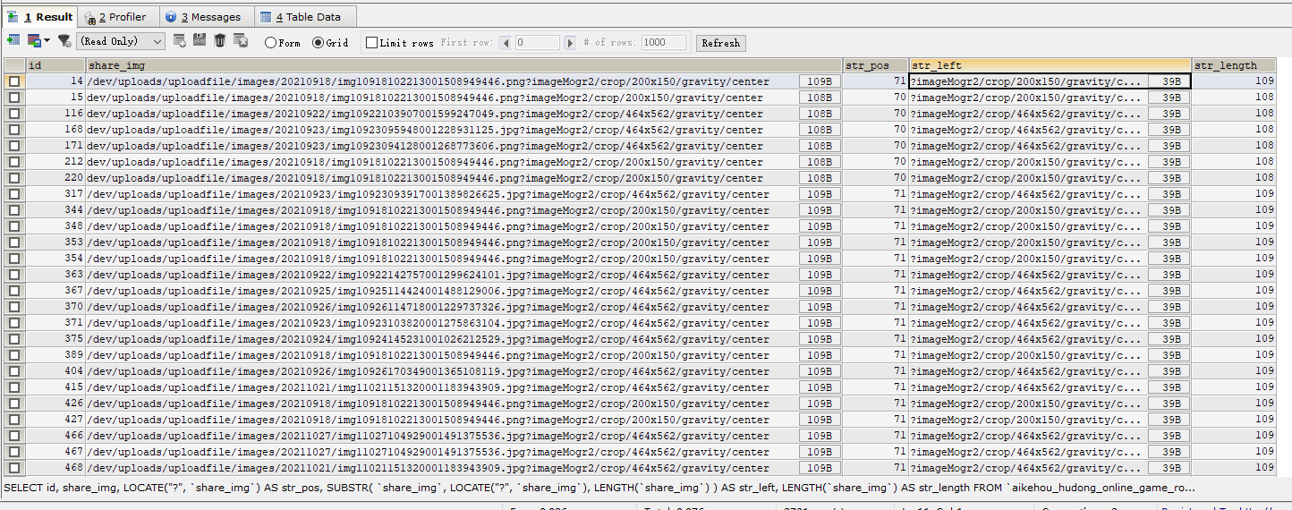This screenshot has width=1292, height=510.
Task: Select the Form view radio button
Action: 271,42
